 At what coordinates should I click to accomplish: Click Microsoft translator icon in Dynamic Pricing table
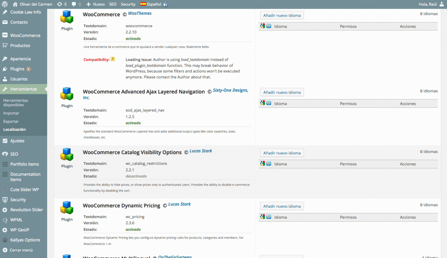point(269,217)
